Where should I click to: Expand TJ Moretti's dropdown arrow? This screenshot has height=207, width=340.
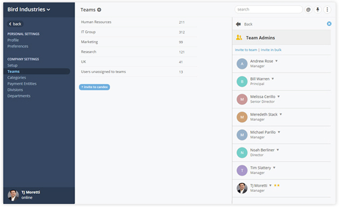coord(270,185)
